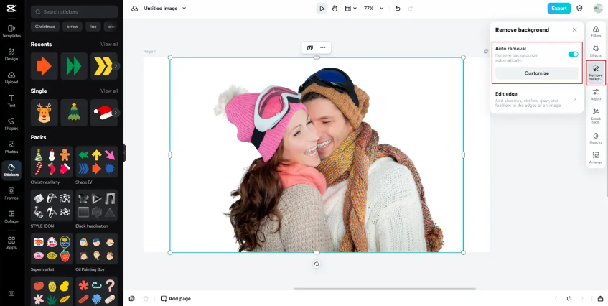Select the Santa hat sticker
Viewport: 608px width, 306px height.
[x=103, y=113]
